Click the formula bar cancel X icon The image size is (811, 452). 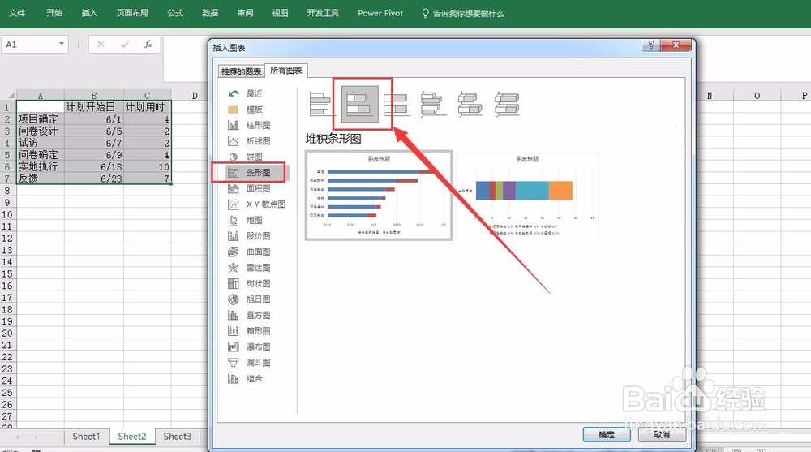pyautogui.click(x=101, y=45)
